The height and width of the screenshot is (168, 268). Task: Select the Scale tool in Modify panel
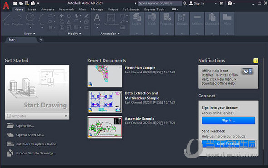coord(69,28)
